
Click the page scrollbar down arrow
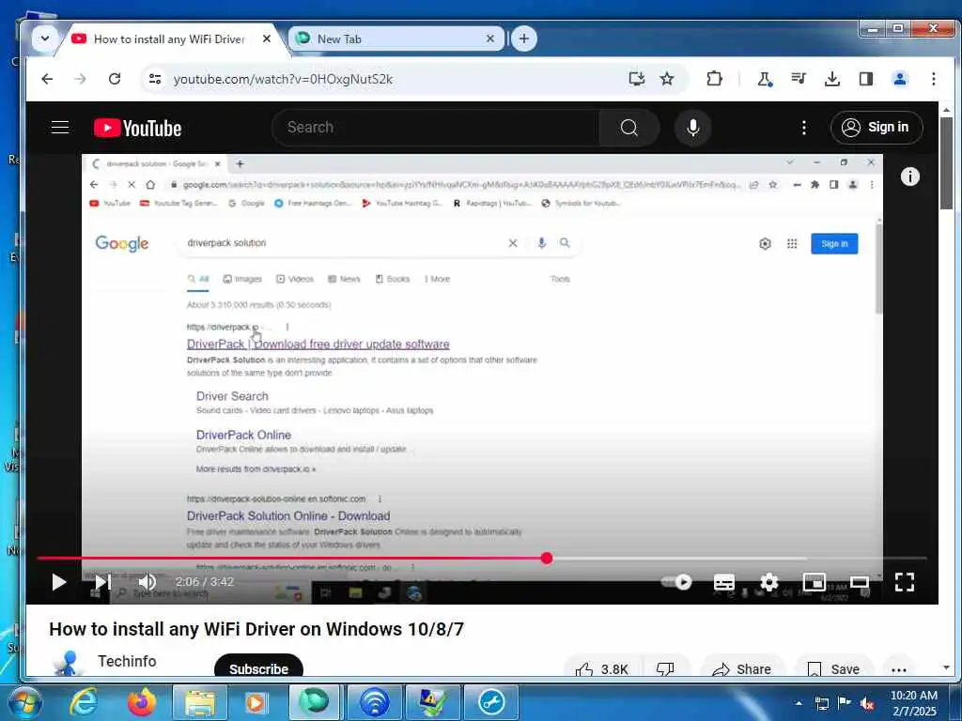pyautogui.click(x=946, y=667)
